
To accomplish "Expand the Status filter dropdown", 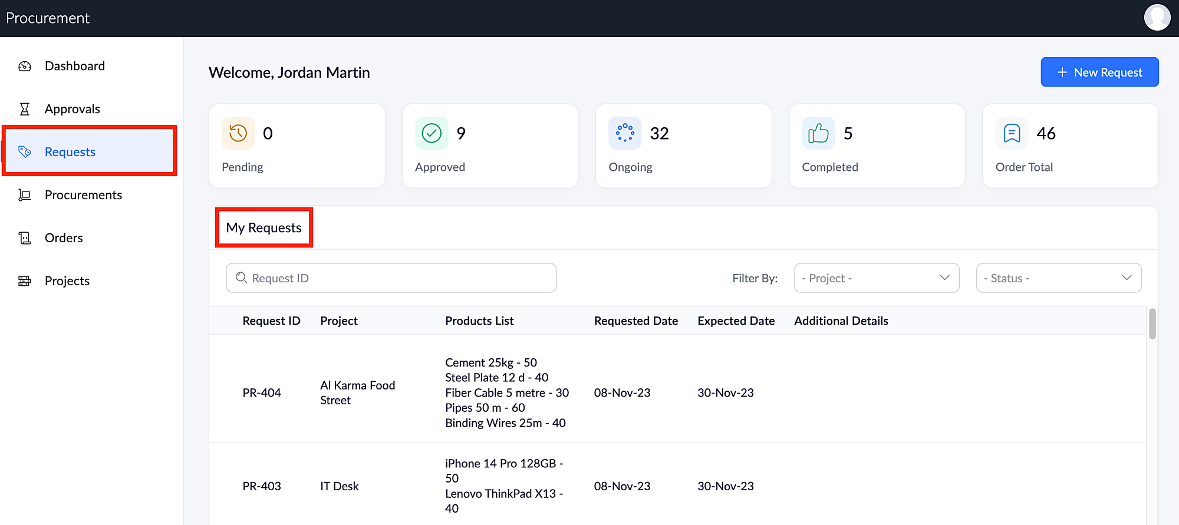I will pyautogui.click(x=1058, y=278).
